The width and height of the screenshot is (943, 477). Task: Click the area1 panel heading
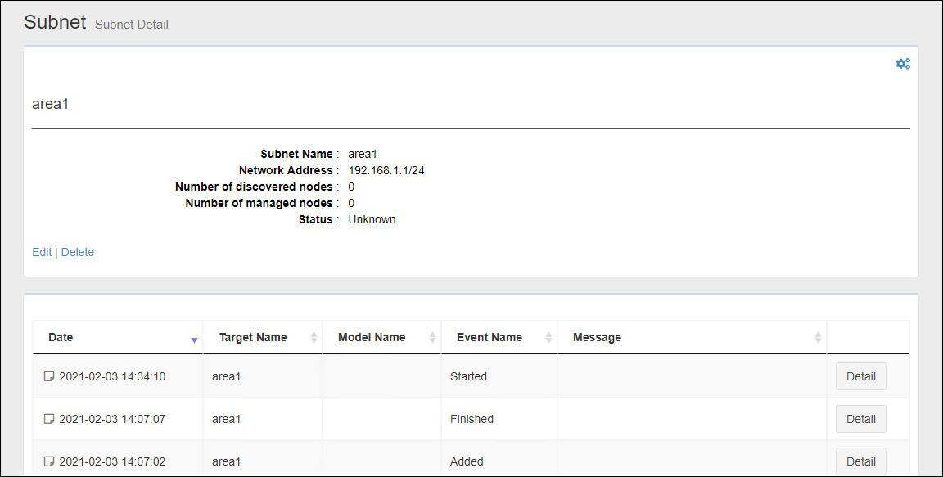(x=50, y=104)
